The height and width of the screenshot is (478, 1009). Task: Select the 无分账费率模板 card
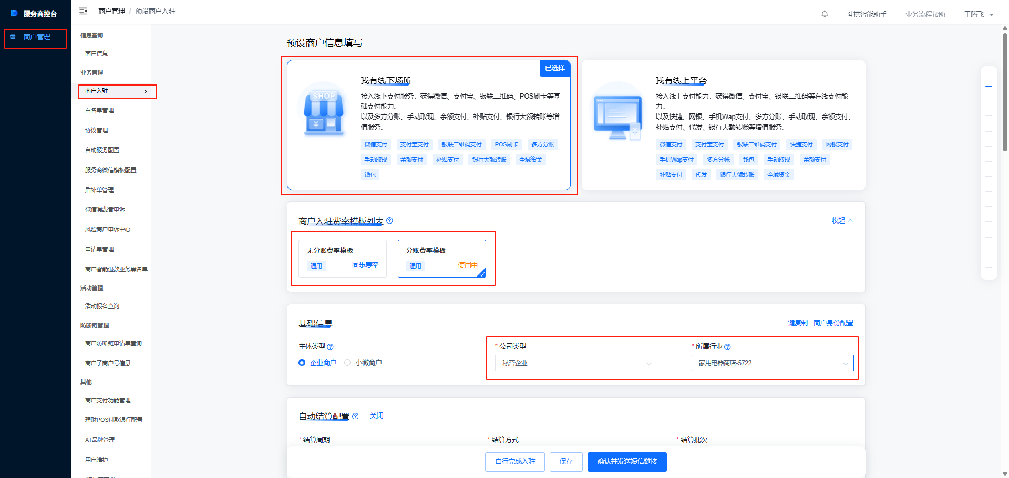(x=343, y=258)
